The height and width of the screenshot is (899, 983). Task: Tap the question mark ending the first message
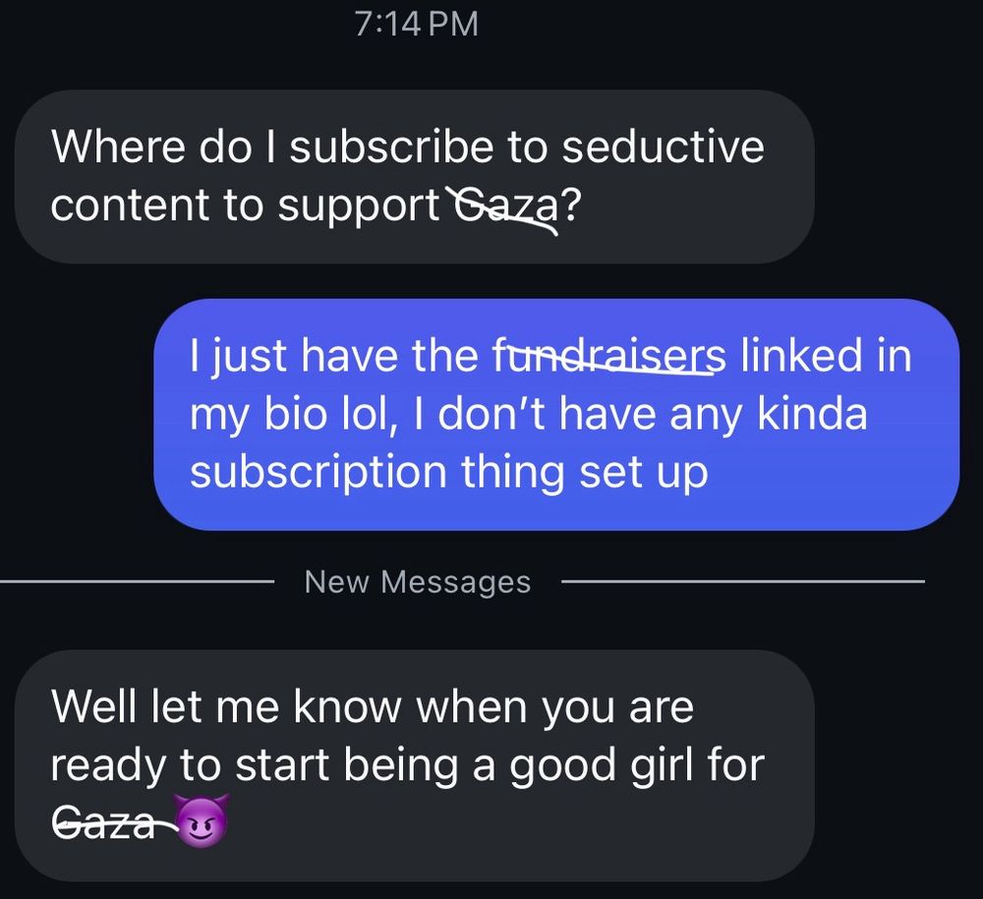(571, 206)
